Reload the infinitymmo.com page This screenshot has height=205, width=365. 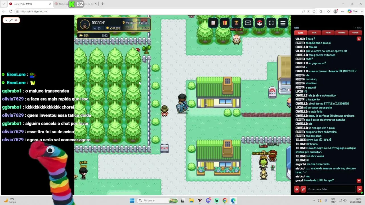coord(11,11)
